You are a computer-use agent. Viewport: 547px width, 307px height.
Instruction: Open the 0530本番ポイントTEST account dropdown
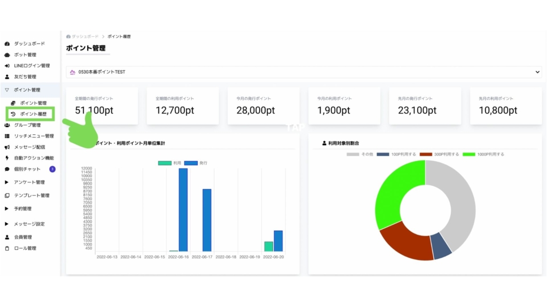(x=303, y=72)
